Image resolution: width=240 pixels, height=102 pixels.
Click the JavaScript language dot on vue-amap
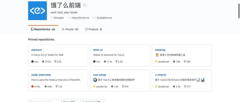click(x=94, y=86)
